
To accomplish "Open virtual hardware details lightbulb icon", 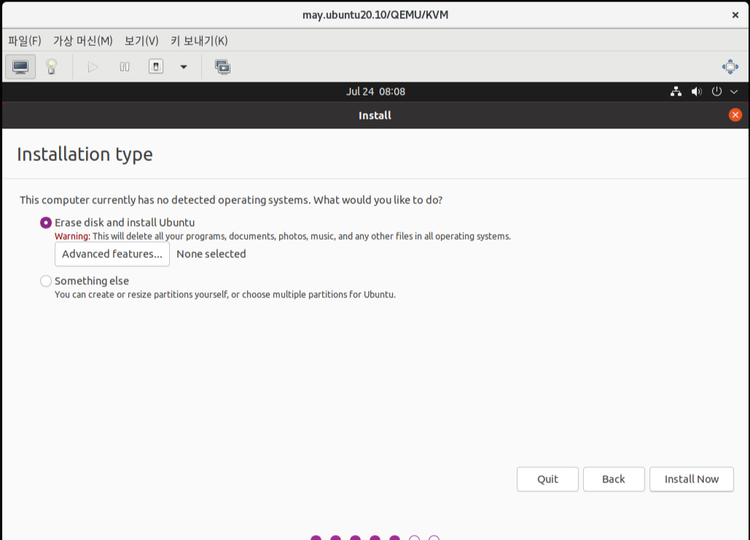I will [51, 67].
